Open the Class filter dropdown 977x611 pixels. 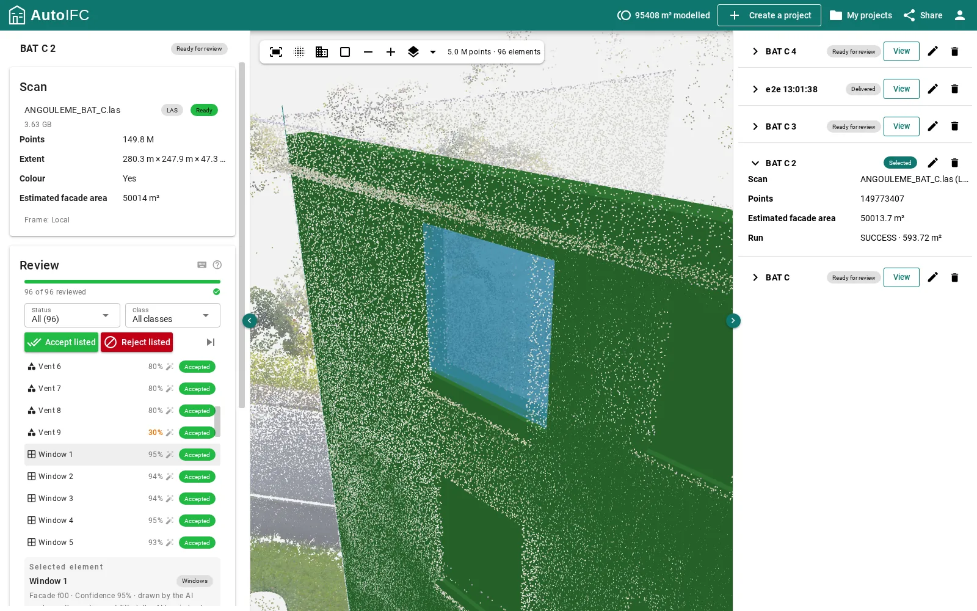pos(172,315)
